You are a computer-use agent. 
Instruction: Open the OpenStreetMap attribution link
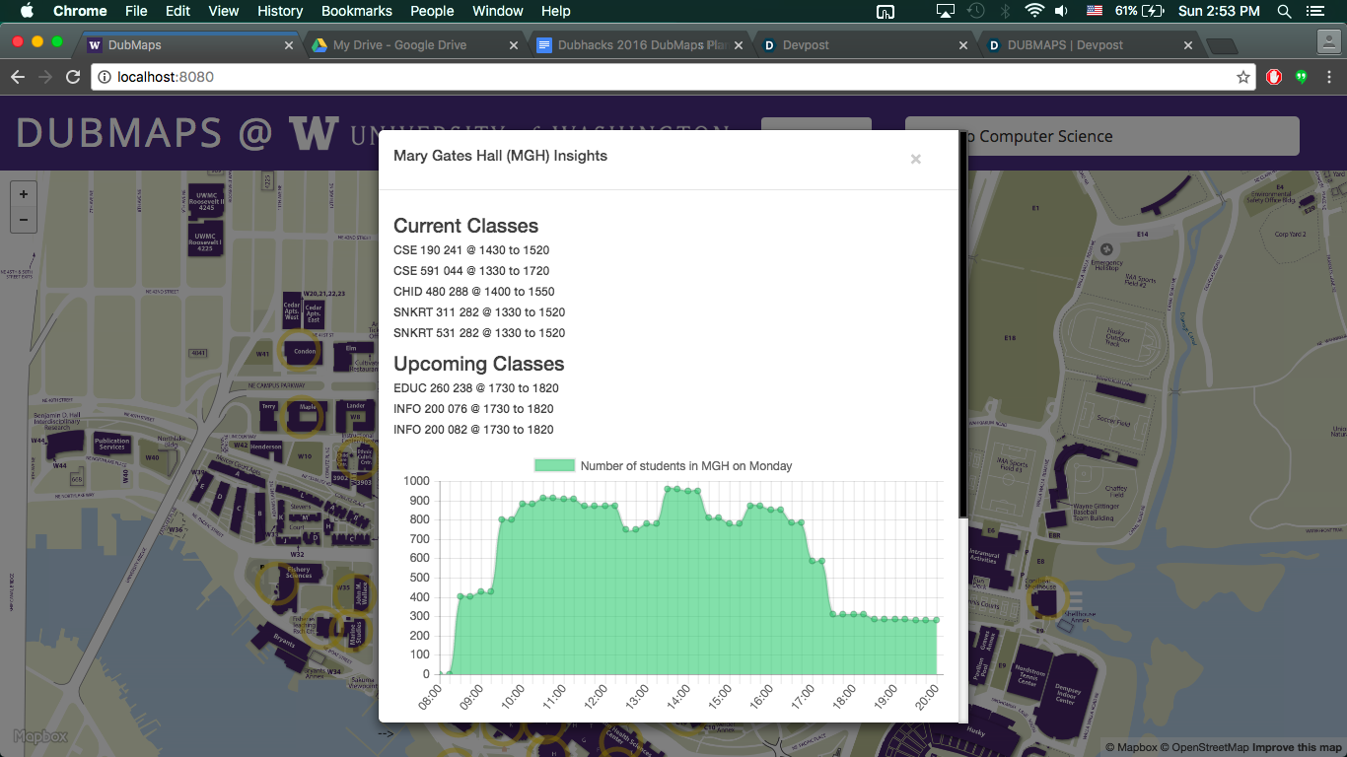pyautogui.click(x=1204, y=747)
